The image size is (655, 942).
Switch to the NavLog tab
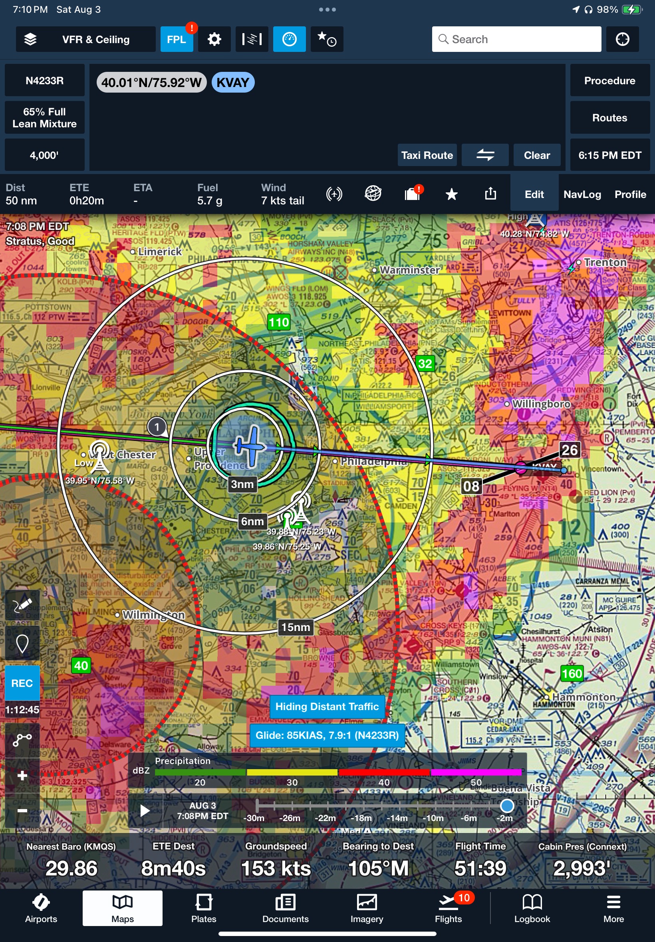pos(582,194)
